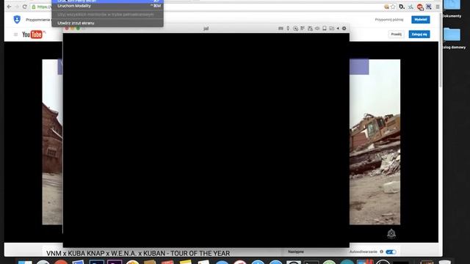Reload the page with the refresh icon

(24, 7)
